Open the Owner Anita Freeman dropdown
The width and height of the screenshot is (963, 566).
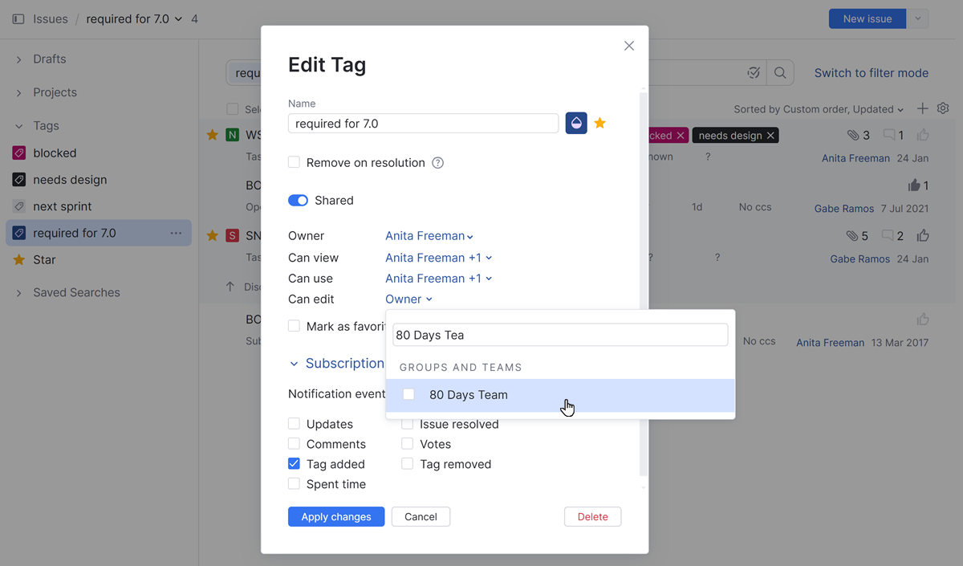pyautogui.click(x=429, y=236)
